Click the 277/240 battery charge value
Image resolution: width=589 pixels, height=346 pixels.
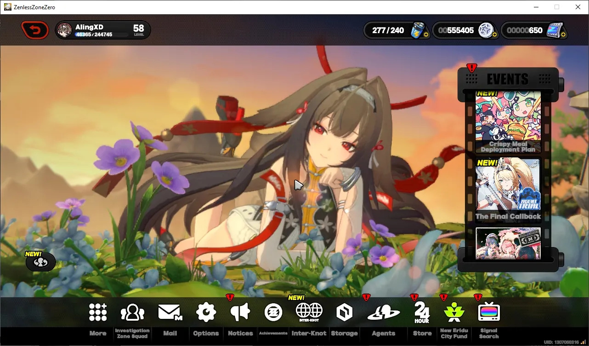click(x=388, y=30)
